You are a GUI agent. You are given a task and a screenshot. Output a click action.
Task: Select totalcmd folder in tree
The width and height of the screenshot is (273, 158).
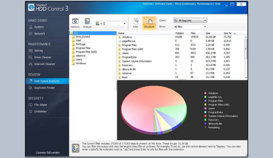click(x=80, y=56)
